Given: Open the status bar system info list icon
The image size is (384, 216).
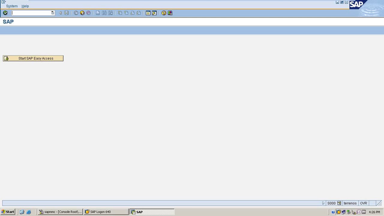Looking at the screenshot, I should click(x=339, y=203).
